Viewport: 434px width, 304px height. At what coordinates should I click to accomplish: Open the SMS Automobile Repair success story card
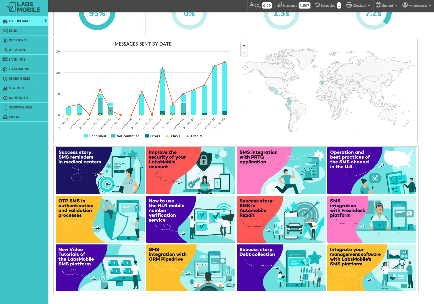coord(281,219)
